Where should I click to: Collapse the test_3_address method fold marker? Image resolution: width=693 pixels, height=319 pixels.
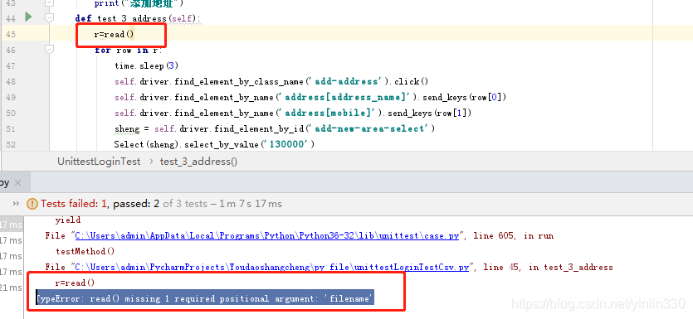click(49, 18)
